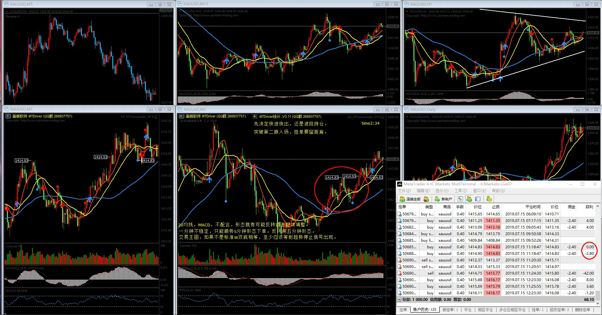Expand MTDriver panel arrow in XAUUSD,M1 chart

[x=8, y=116]
